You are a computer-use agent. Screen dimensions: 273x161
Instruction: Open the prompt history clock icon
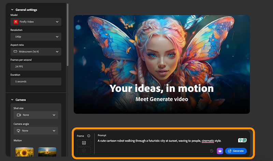click(212, 151)
